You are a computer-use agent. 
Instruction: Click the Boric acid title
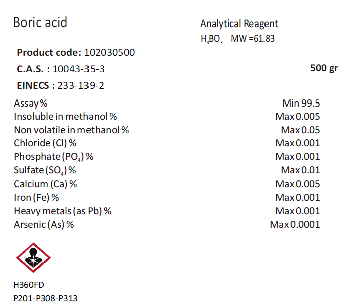(x=40, y=23)
